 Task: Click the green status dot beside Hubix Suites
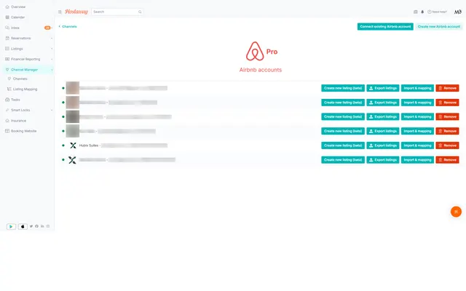(63, 145)
